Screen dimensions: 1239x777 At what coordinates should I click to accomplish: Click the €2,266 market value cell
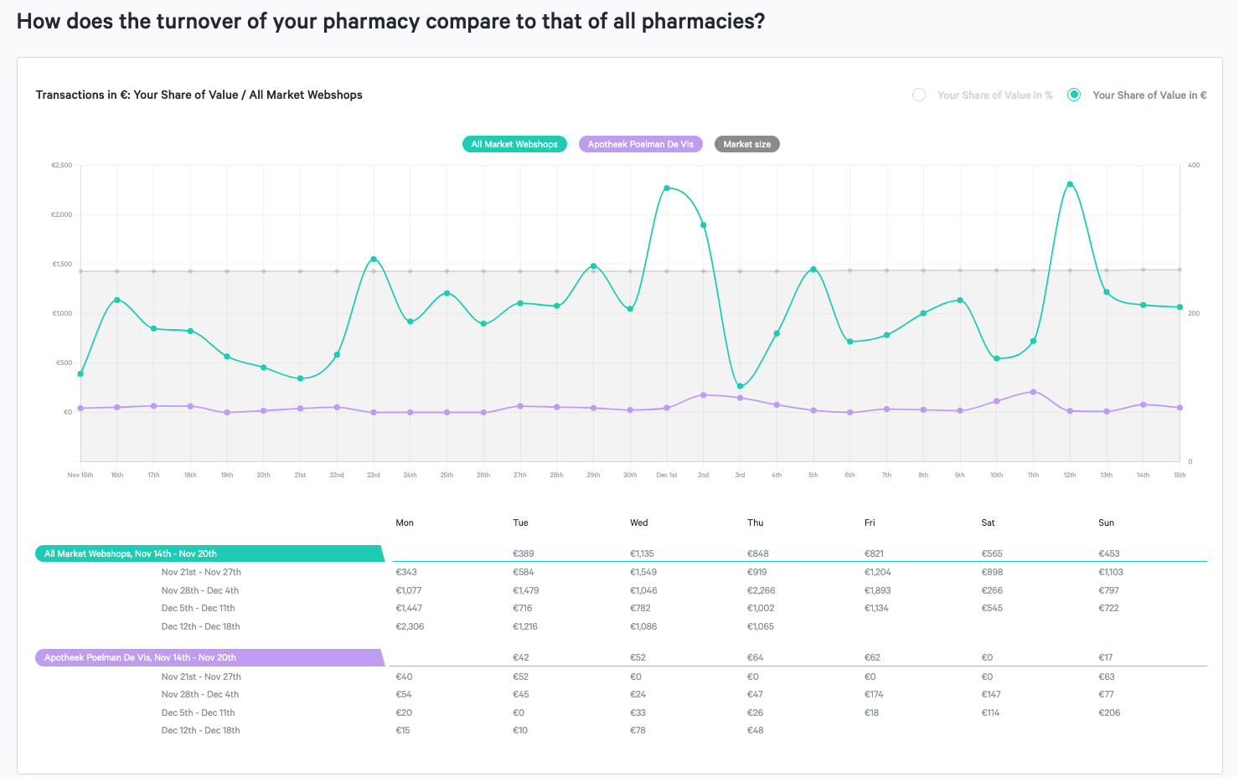761,590
